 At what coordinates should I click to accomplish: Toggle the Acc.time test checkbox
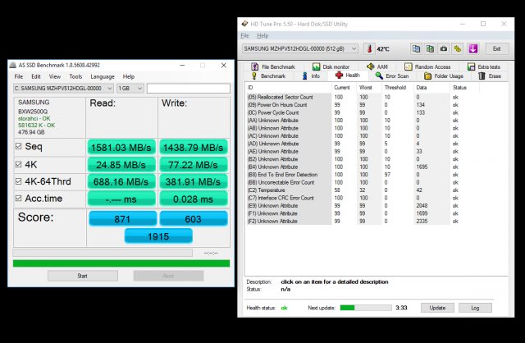point(18,199)
